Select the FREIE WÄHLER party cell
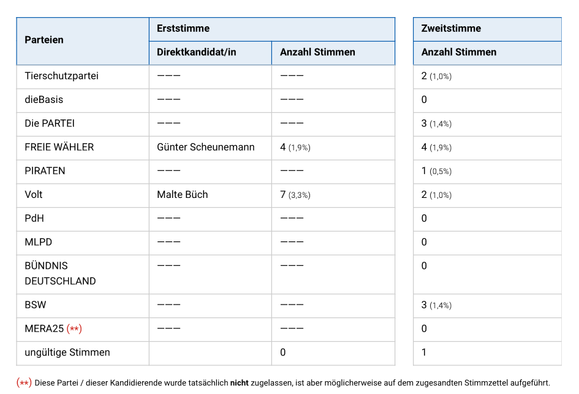Viewport: 579px width, 394px height. [x=59, y=147]
